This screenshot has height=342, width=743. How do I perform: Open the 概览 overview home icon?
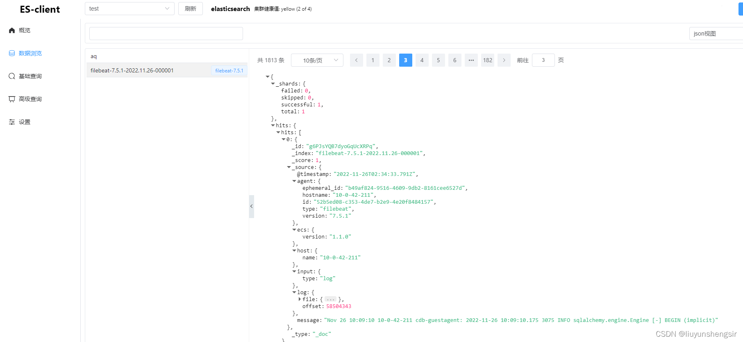click(x=12, y=30)
